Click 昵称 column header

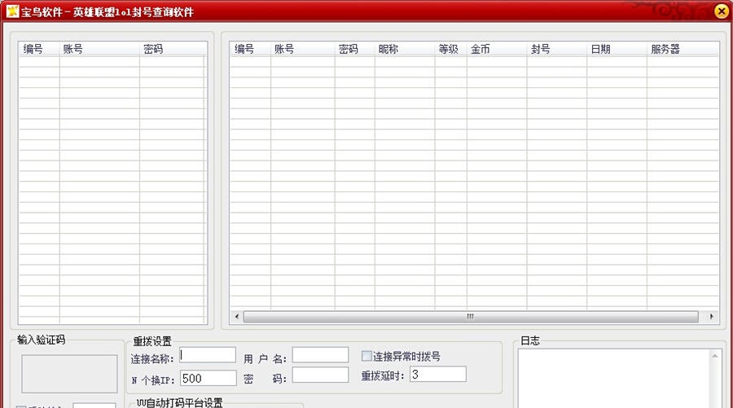coord(405,49)
